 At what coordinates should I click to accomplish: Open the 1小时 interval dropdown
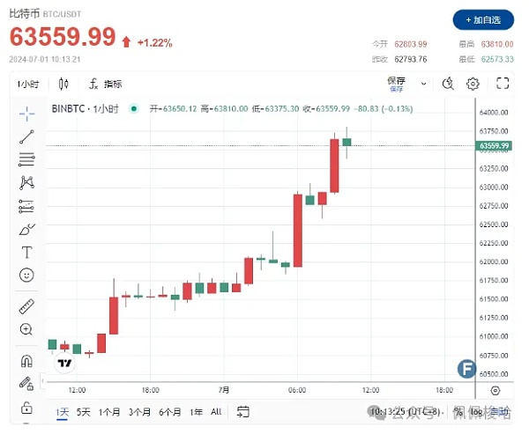pyautogui.click(x=27, y=84)
